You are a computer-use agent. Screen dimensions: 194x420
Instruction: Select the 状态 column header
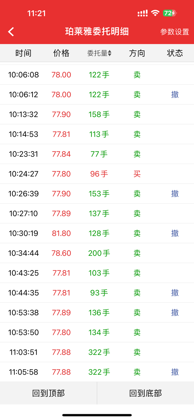point(175,53)
